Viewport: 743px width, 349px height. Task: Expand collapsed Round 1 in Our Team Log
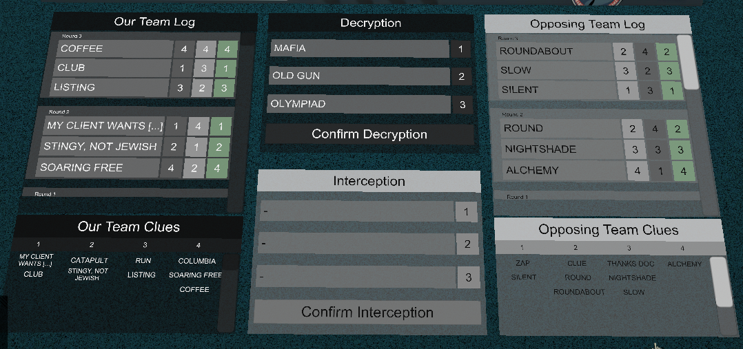(x=125, y=193)
